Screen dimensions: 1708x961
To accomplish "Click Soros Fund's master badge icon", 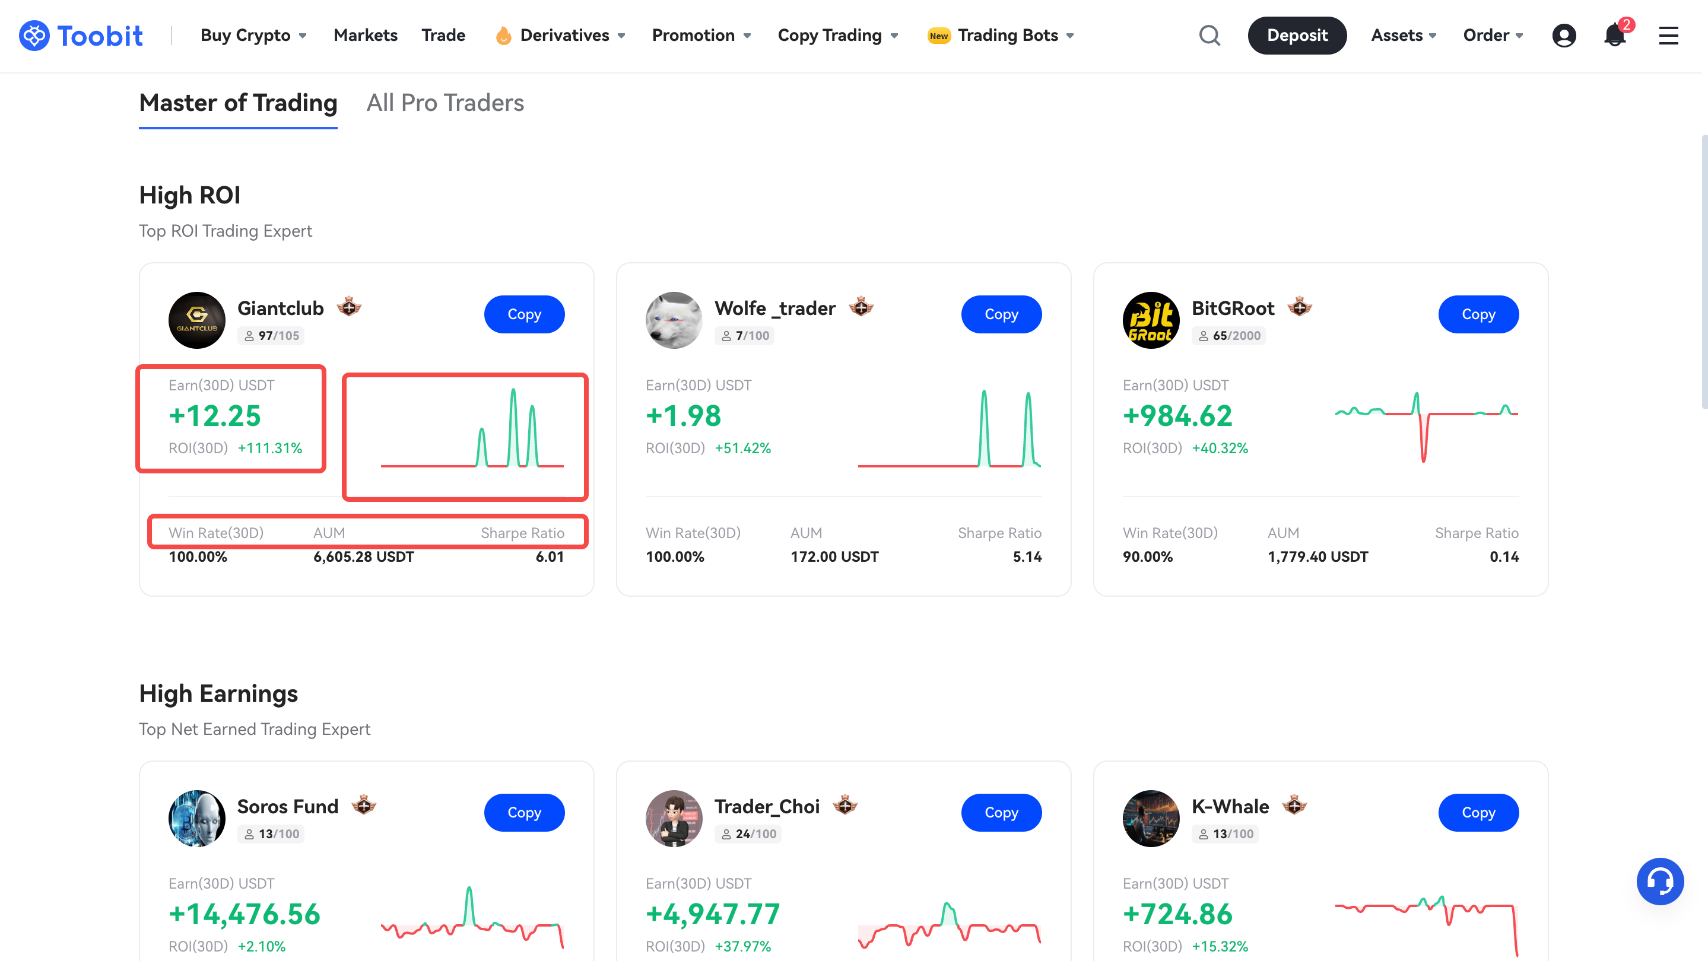I will (x=363, y=805).
